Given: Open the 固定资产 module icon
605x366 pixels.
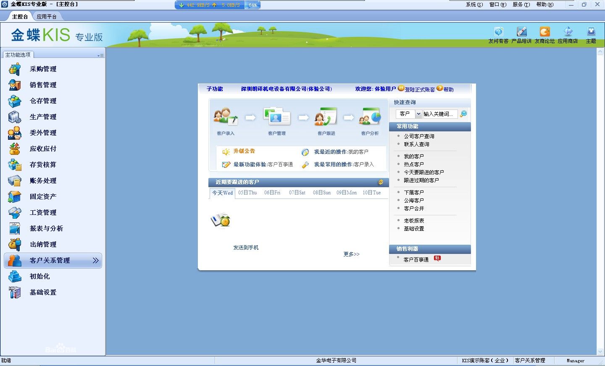Looking at the screenshot, I should (x=15, y=196).
